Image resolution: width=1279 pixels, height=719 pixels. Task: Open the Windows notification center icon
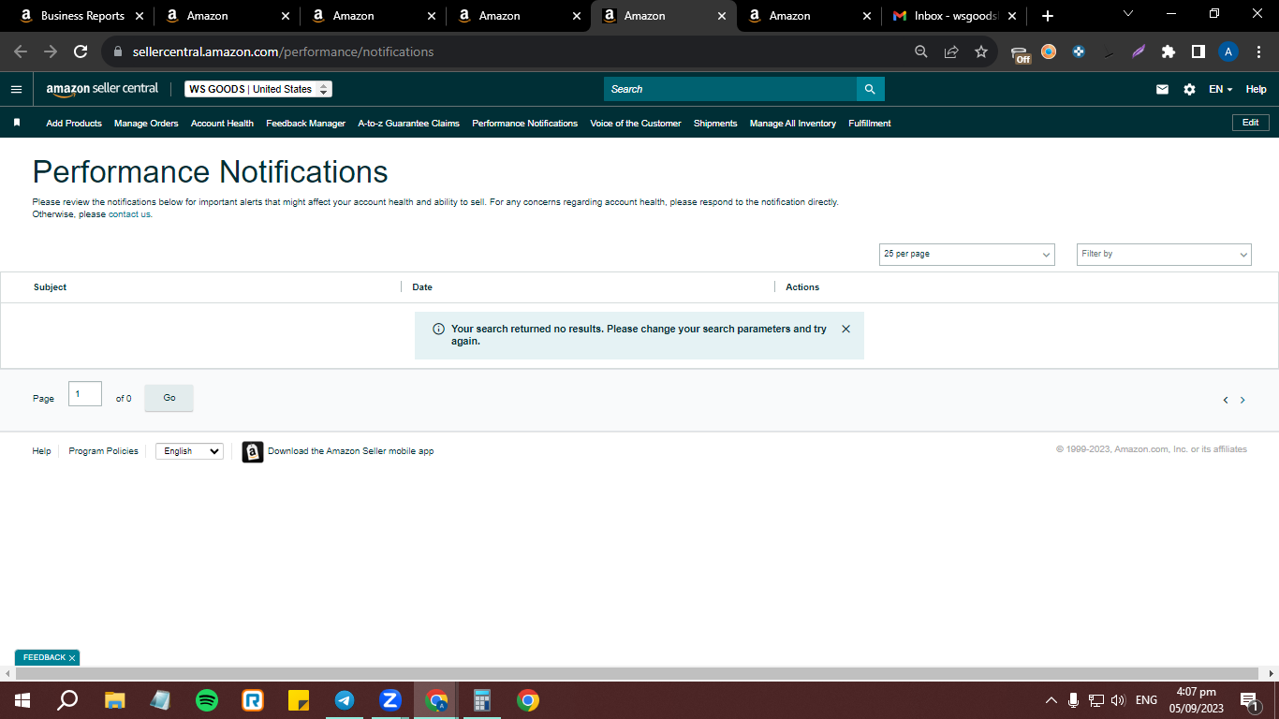coord(1248,700)
